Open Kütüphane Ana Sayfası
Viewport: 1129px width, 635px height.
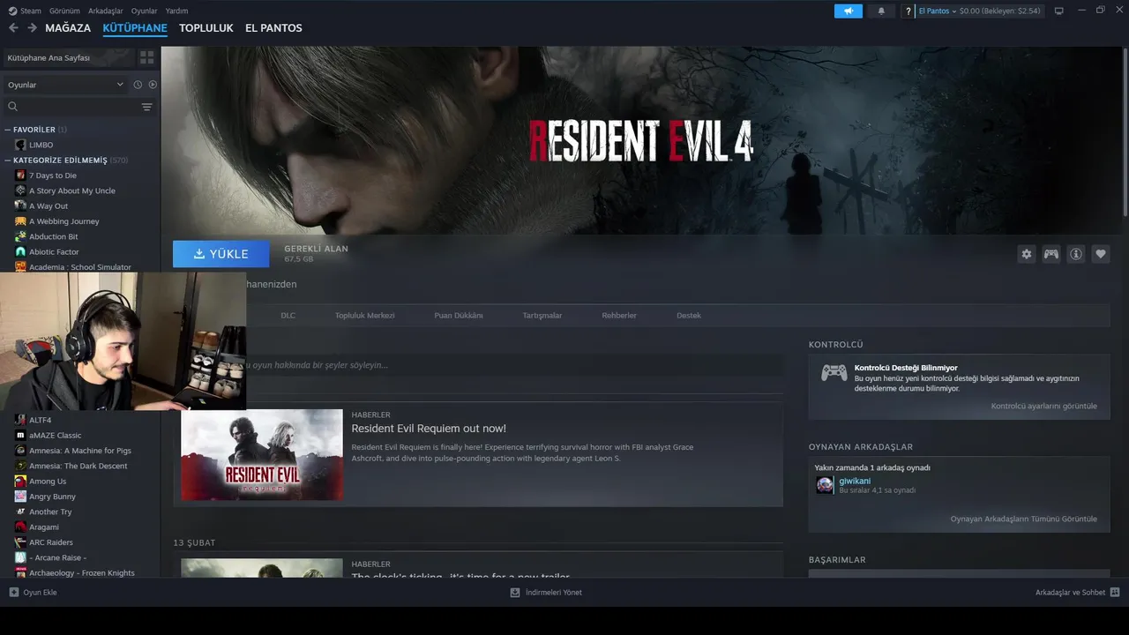pyautogui.click(x=68, y=57)
